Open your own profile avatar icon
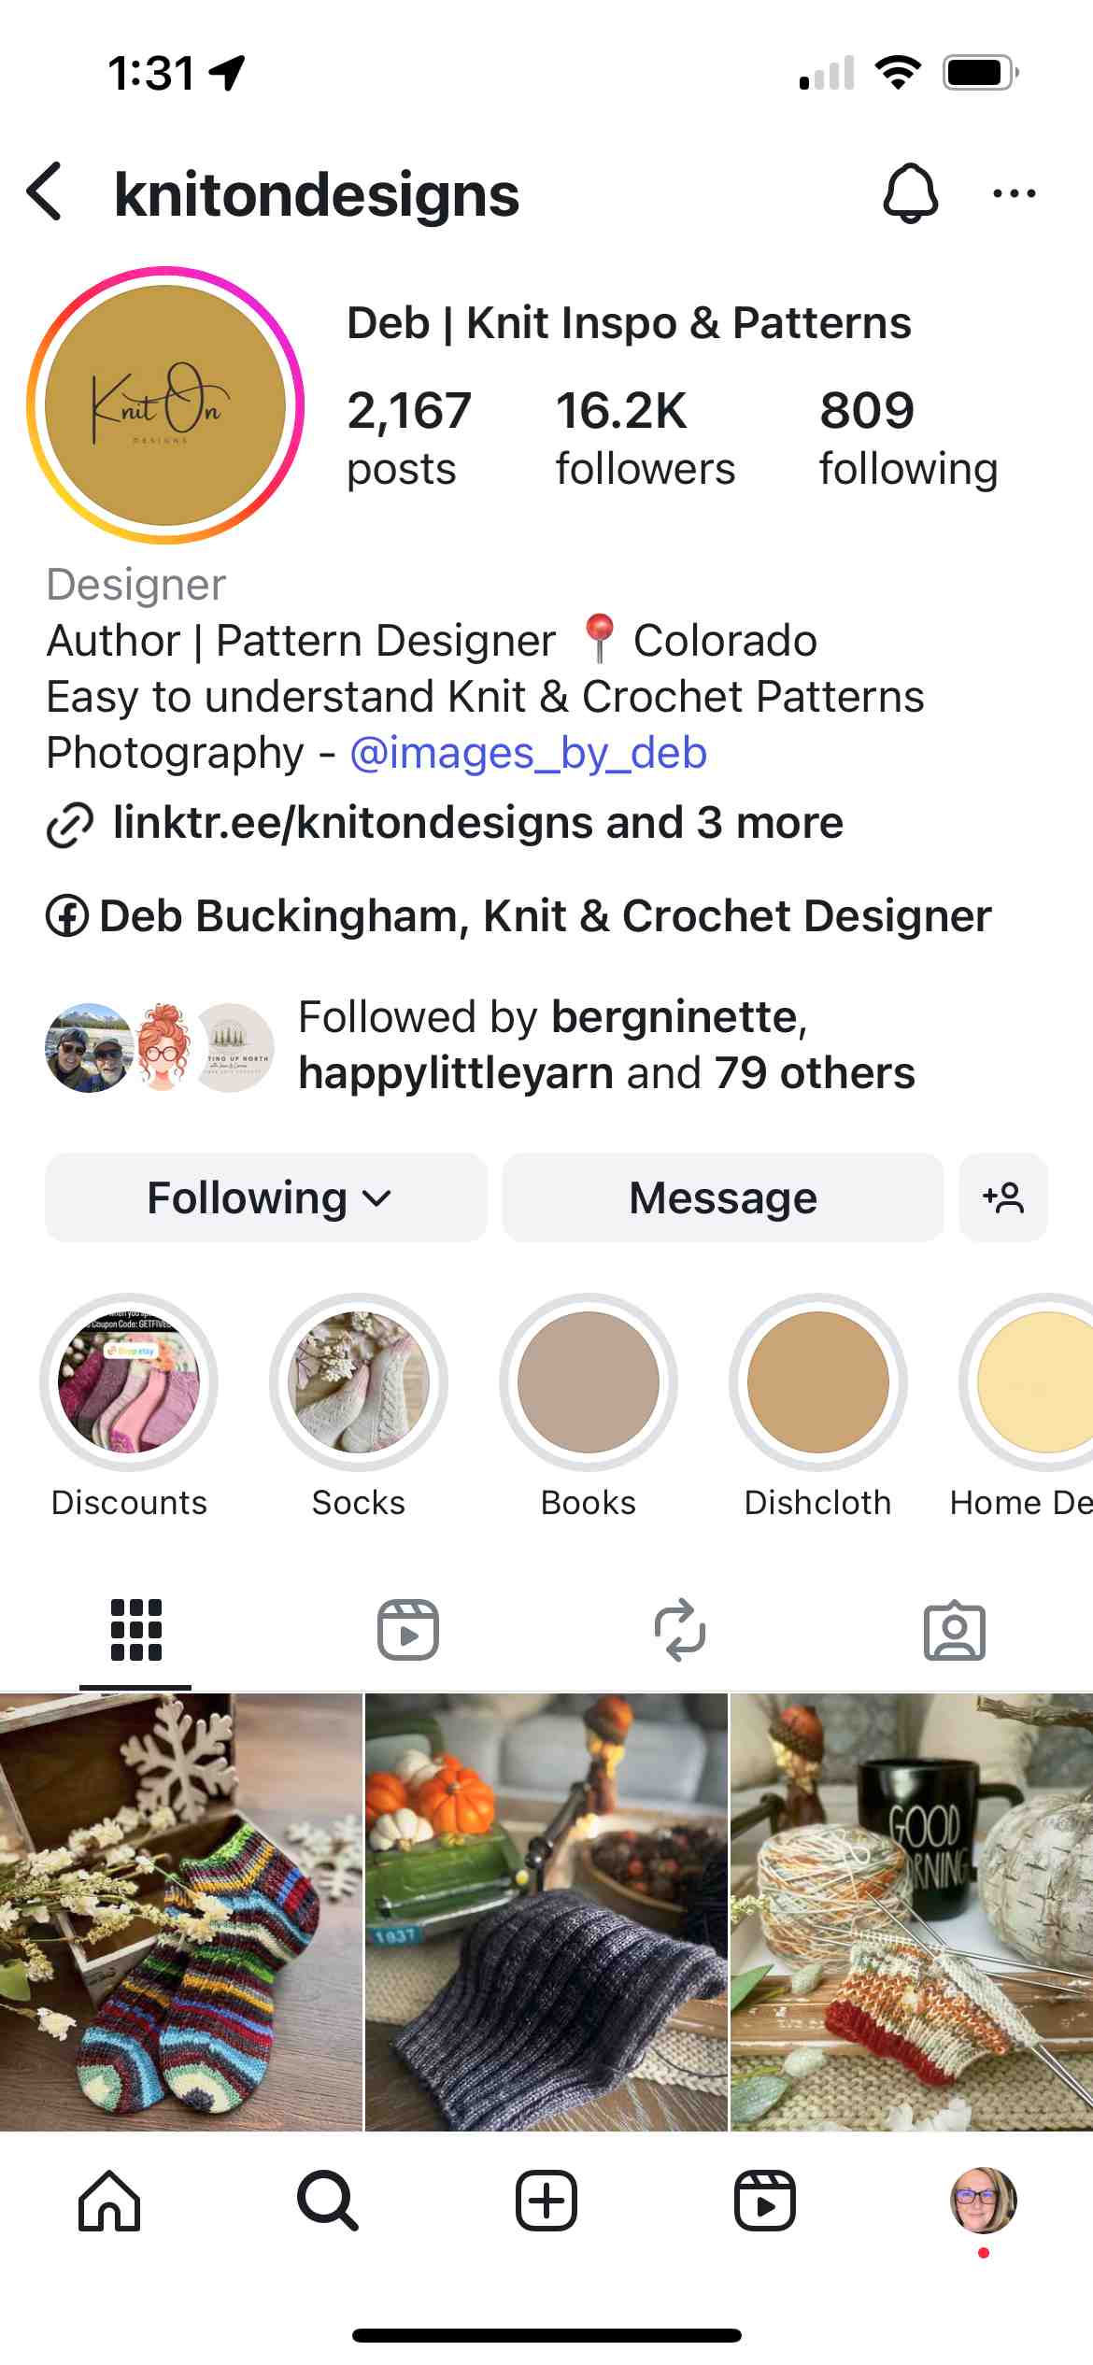1093x2365 pixels. pyautogui.click(x=983, y=2200)
